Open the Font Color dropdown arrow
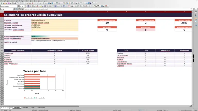This screenshot has width=198, height=111. [39, 6]
